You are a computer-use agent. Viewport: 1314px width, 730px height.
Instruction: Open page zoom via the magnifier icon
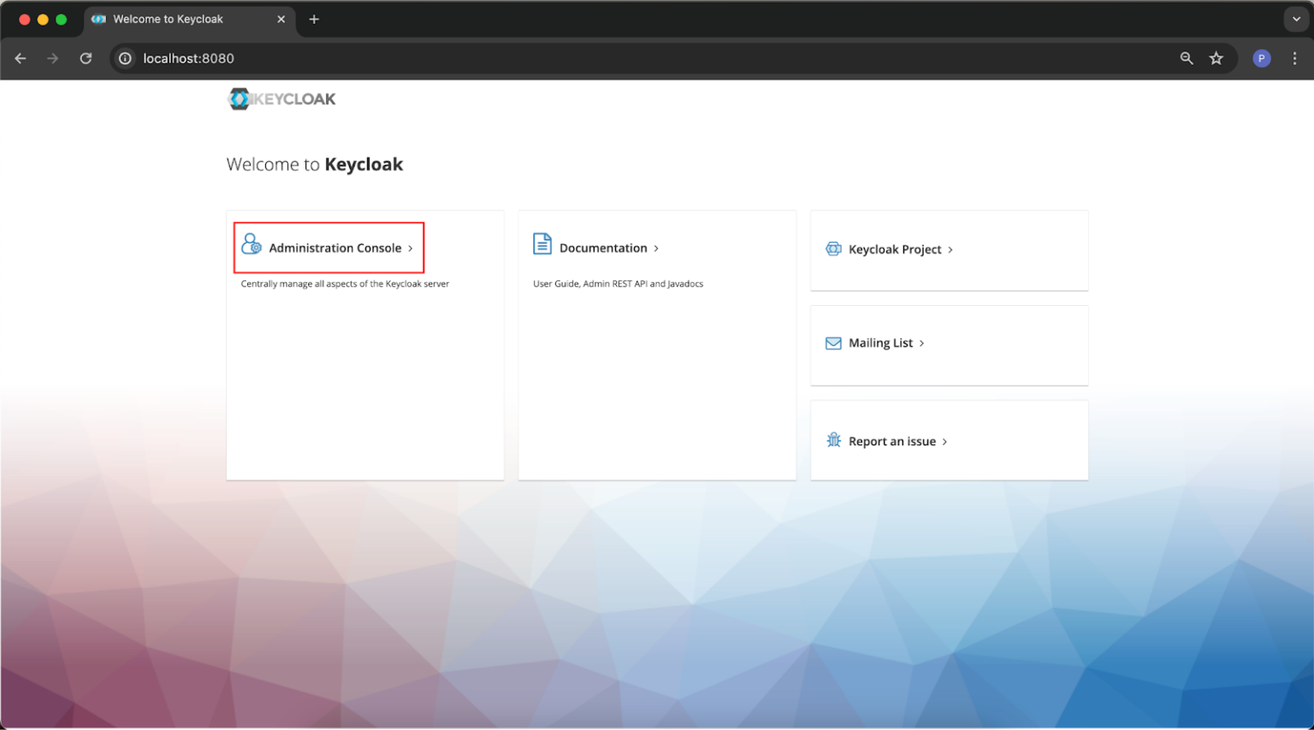pos(1186,58)
